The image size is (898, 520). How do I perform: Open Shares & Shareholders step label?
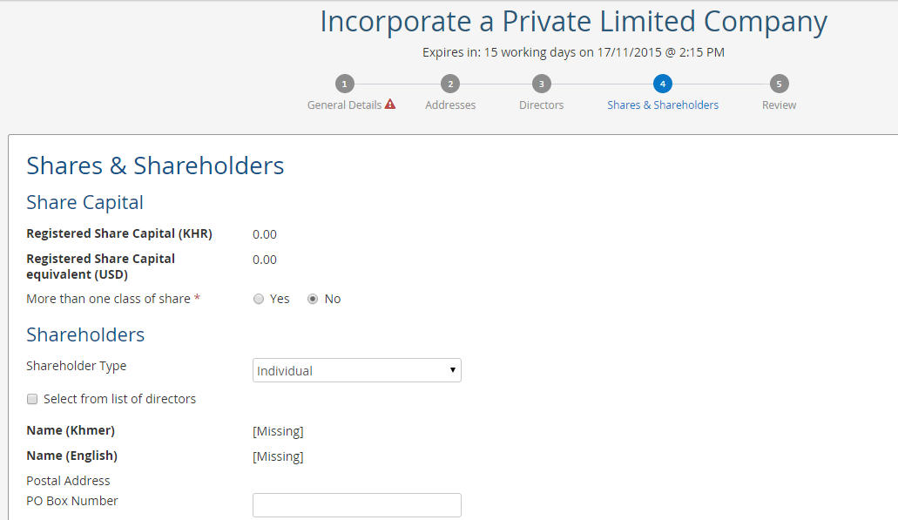click(x=663, y=105)
